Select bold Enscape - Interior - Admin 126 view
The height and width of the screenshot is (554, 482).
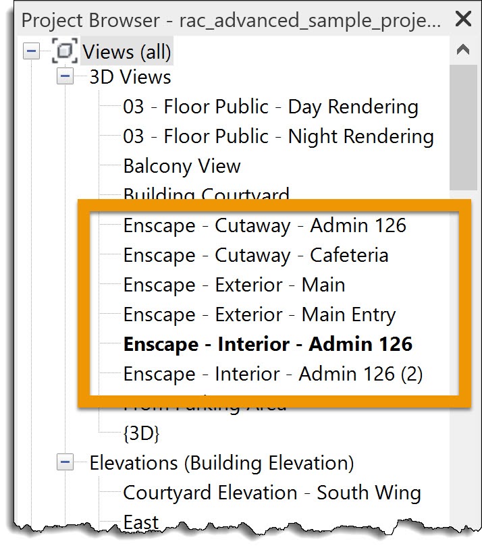tap(267, 344)
